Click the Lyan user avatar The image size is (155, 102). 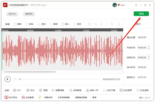pos(114,5)
